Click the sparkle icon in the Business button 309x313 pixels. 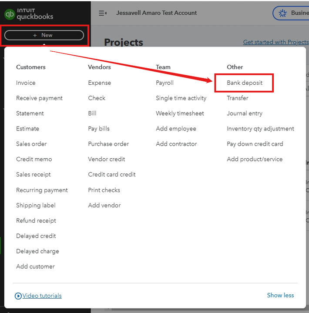click(x=283, y=13)
